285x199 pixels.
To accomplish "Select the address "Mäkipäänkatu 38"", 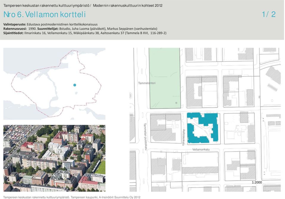I will pyautogui.click(x=86, y=33).
